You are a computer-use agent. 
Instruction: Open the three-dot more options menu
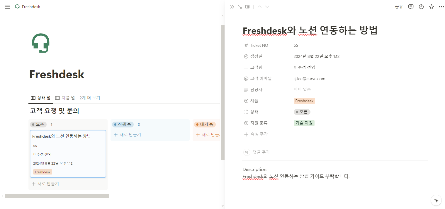(441, 7)
